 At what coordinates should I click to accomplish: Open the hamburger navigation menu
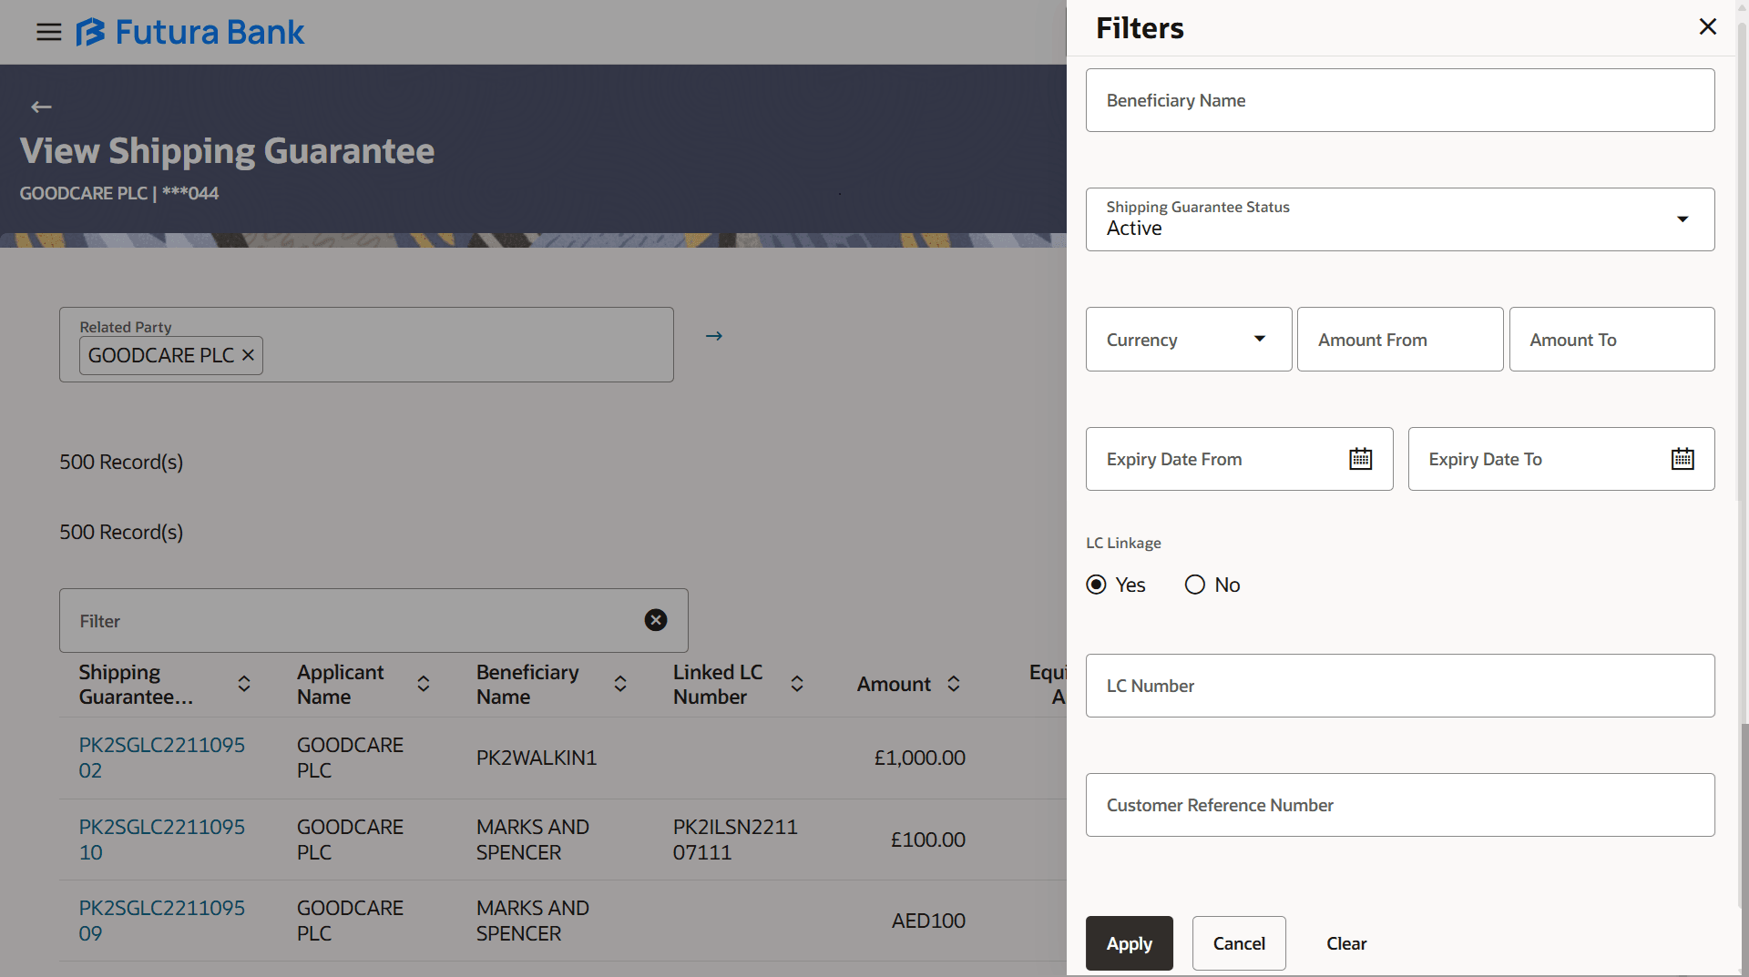pyautogui.click(x=48, y=31)
